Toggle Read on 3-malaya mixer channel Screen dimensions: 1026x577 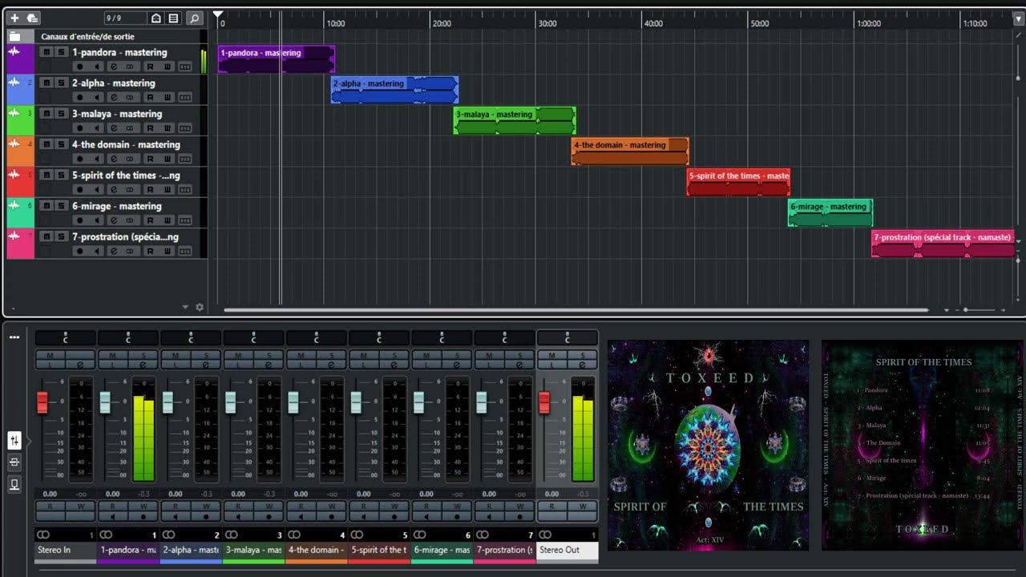(238, 506)
